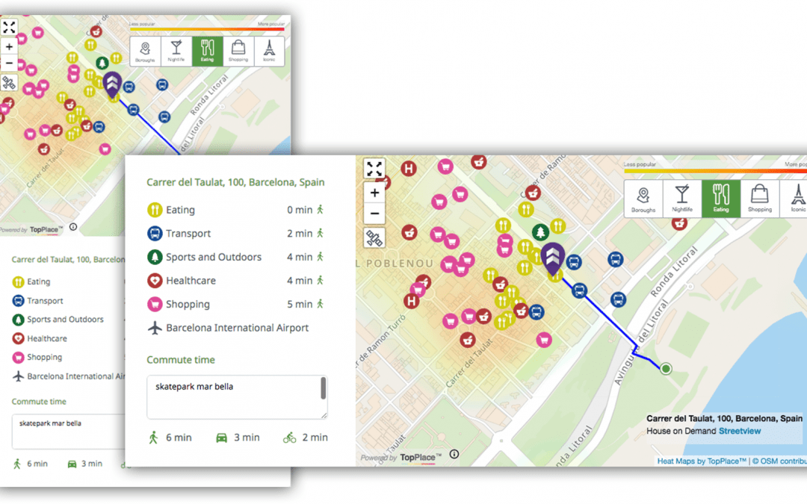This screenshot has height=504, width=807.
Task: Select Nightlife heat map on large map
Action: [x=682, y=199]
